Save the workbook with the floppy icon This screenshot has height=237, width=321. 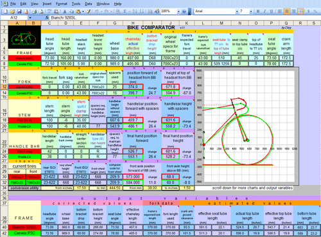tap(19, 12)
